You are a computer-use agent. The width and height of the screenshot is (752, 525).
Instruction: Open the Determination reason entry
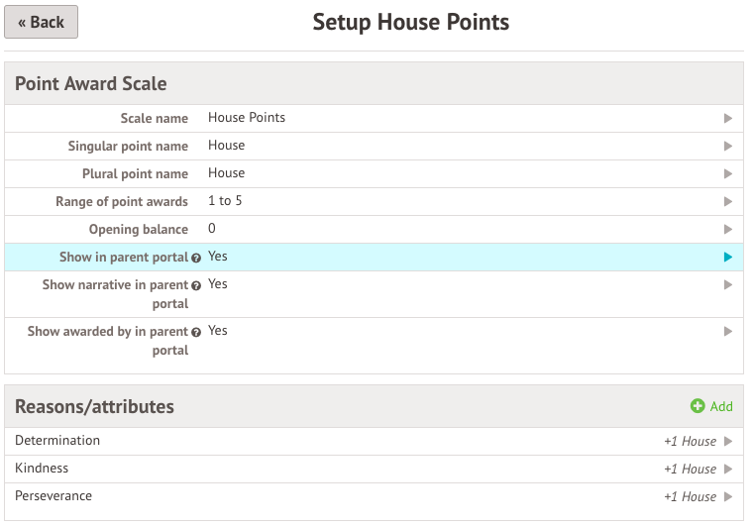[57, 441]
